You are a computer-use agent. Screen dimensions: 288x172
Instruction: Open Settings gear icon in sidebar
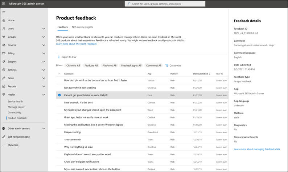click(x=4, y=70)
